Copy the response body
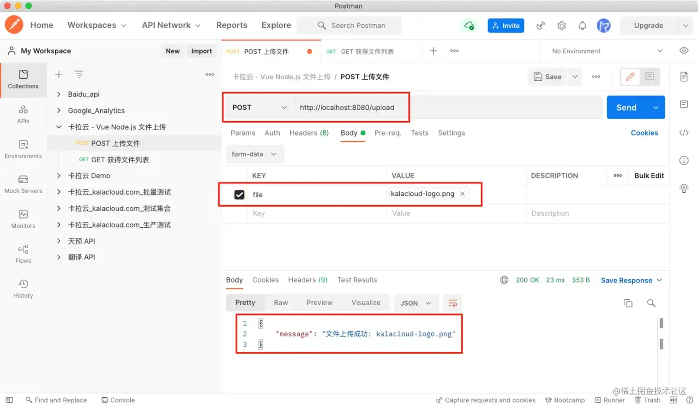This screenshot has height=407, width=698. tap(628, 303)
